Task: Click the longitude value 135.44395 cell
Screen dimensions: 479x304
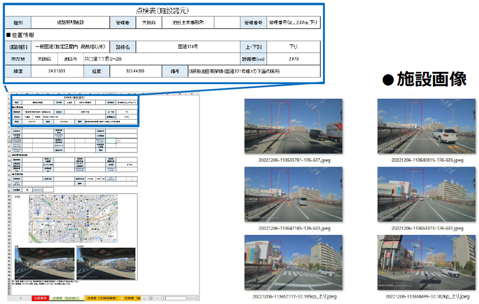Action: [x=135, y=71]
